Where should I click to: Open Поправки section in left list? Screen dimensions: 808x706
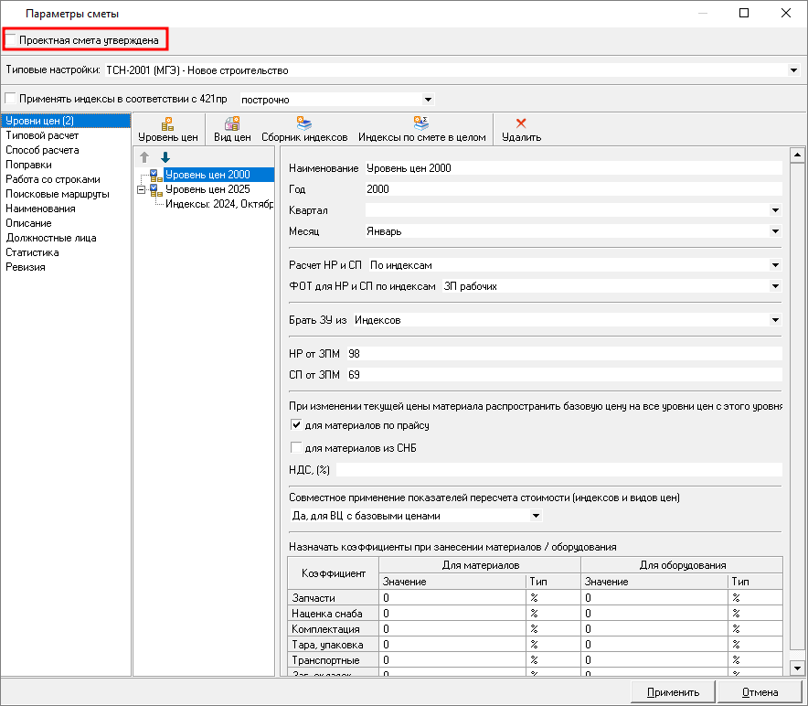(x=28, y=165)
